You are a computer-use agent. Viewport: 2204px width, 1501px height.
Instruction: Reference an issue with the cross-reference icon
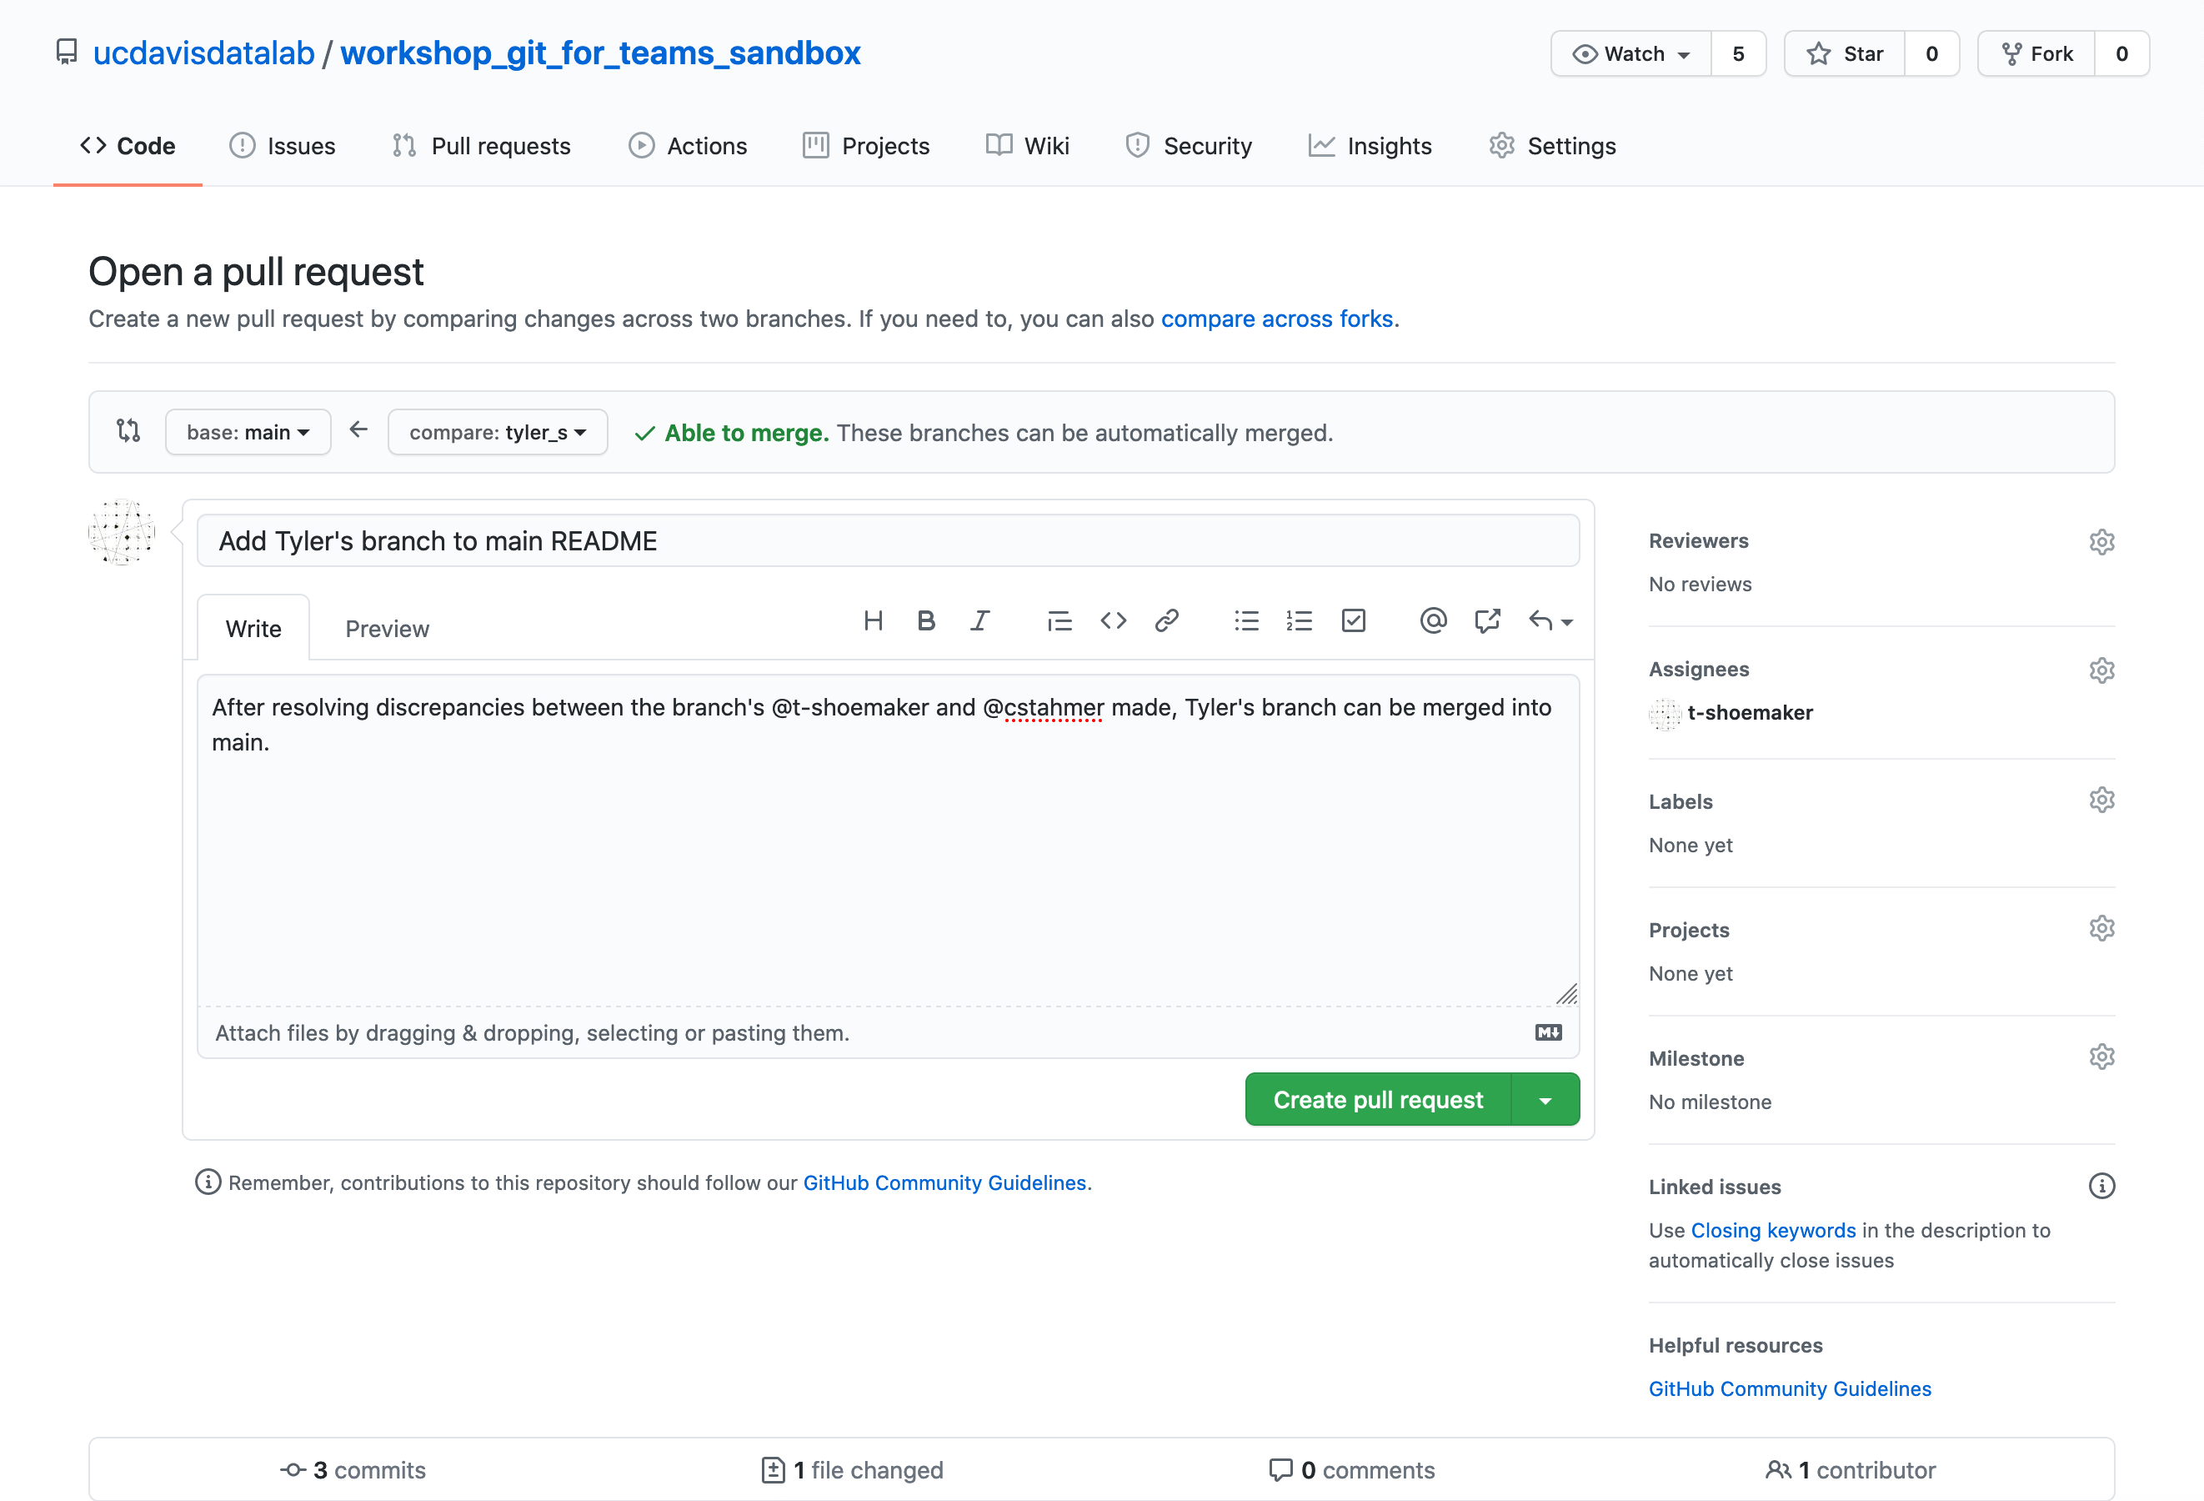pyautogui.click(x=1487, y=621)
